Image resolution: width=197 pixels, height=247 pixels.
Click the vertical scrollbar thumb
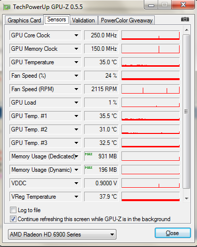187,112
